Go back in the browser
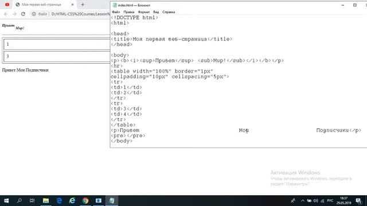Image resolution: width=367 pixels, height=206 pixels. point(6,14)
